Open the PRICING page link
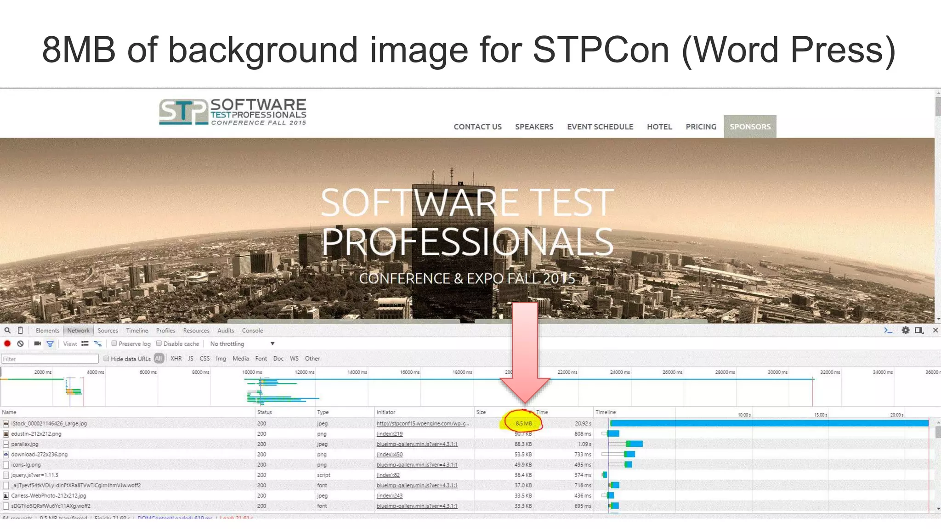This screenshot has width=941, height=529. click(701, 127)
